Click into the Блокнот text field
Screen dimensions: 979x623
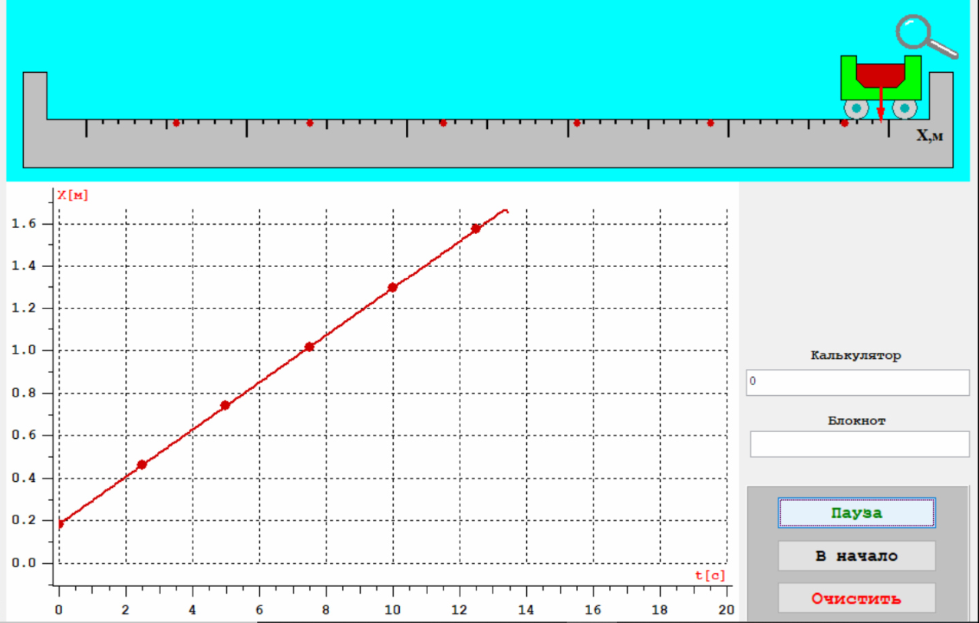(x=859, y=443)
